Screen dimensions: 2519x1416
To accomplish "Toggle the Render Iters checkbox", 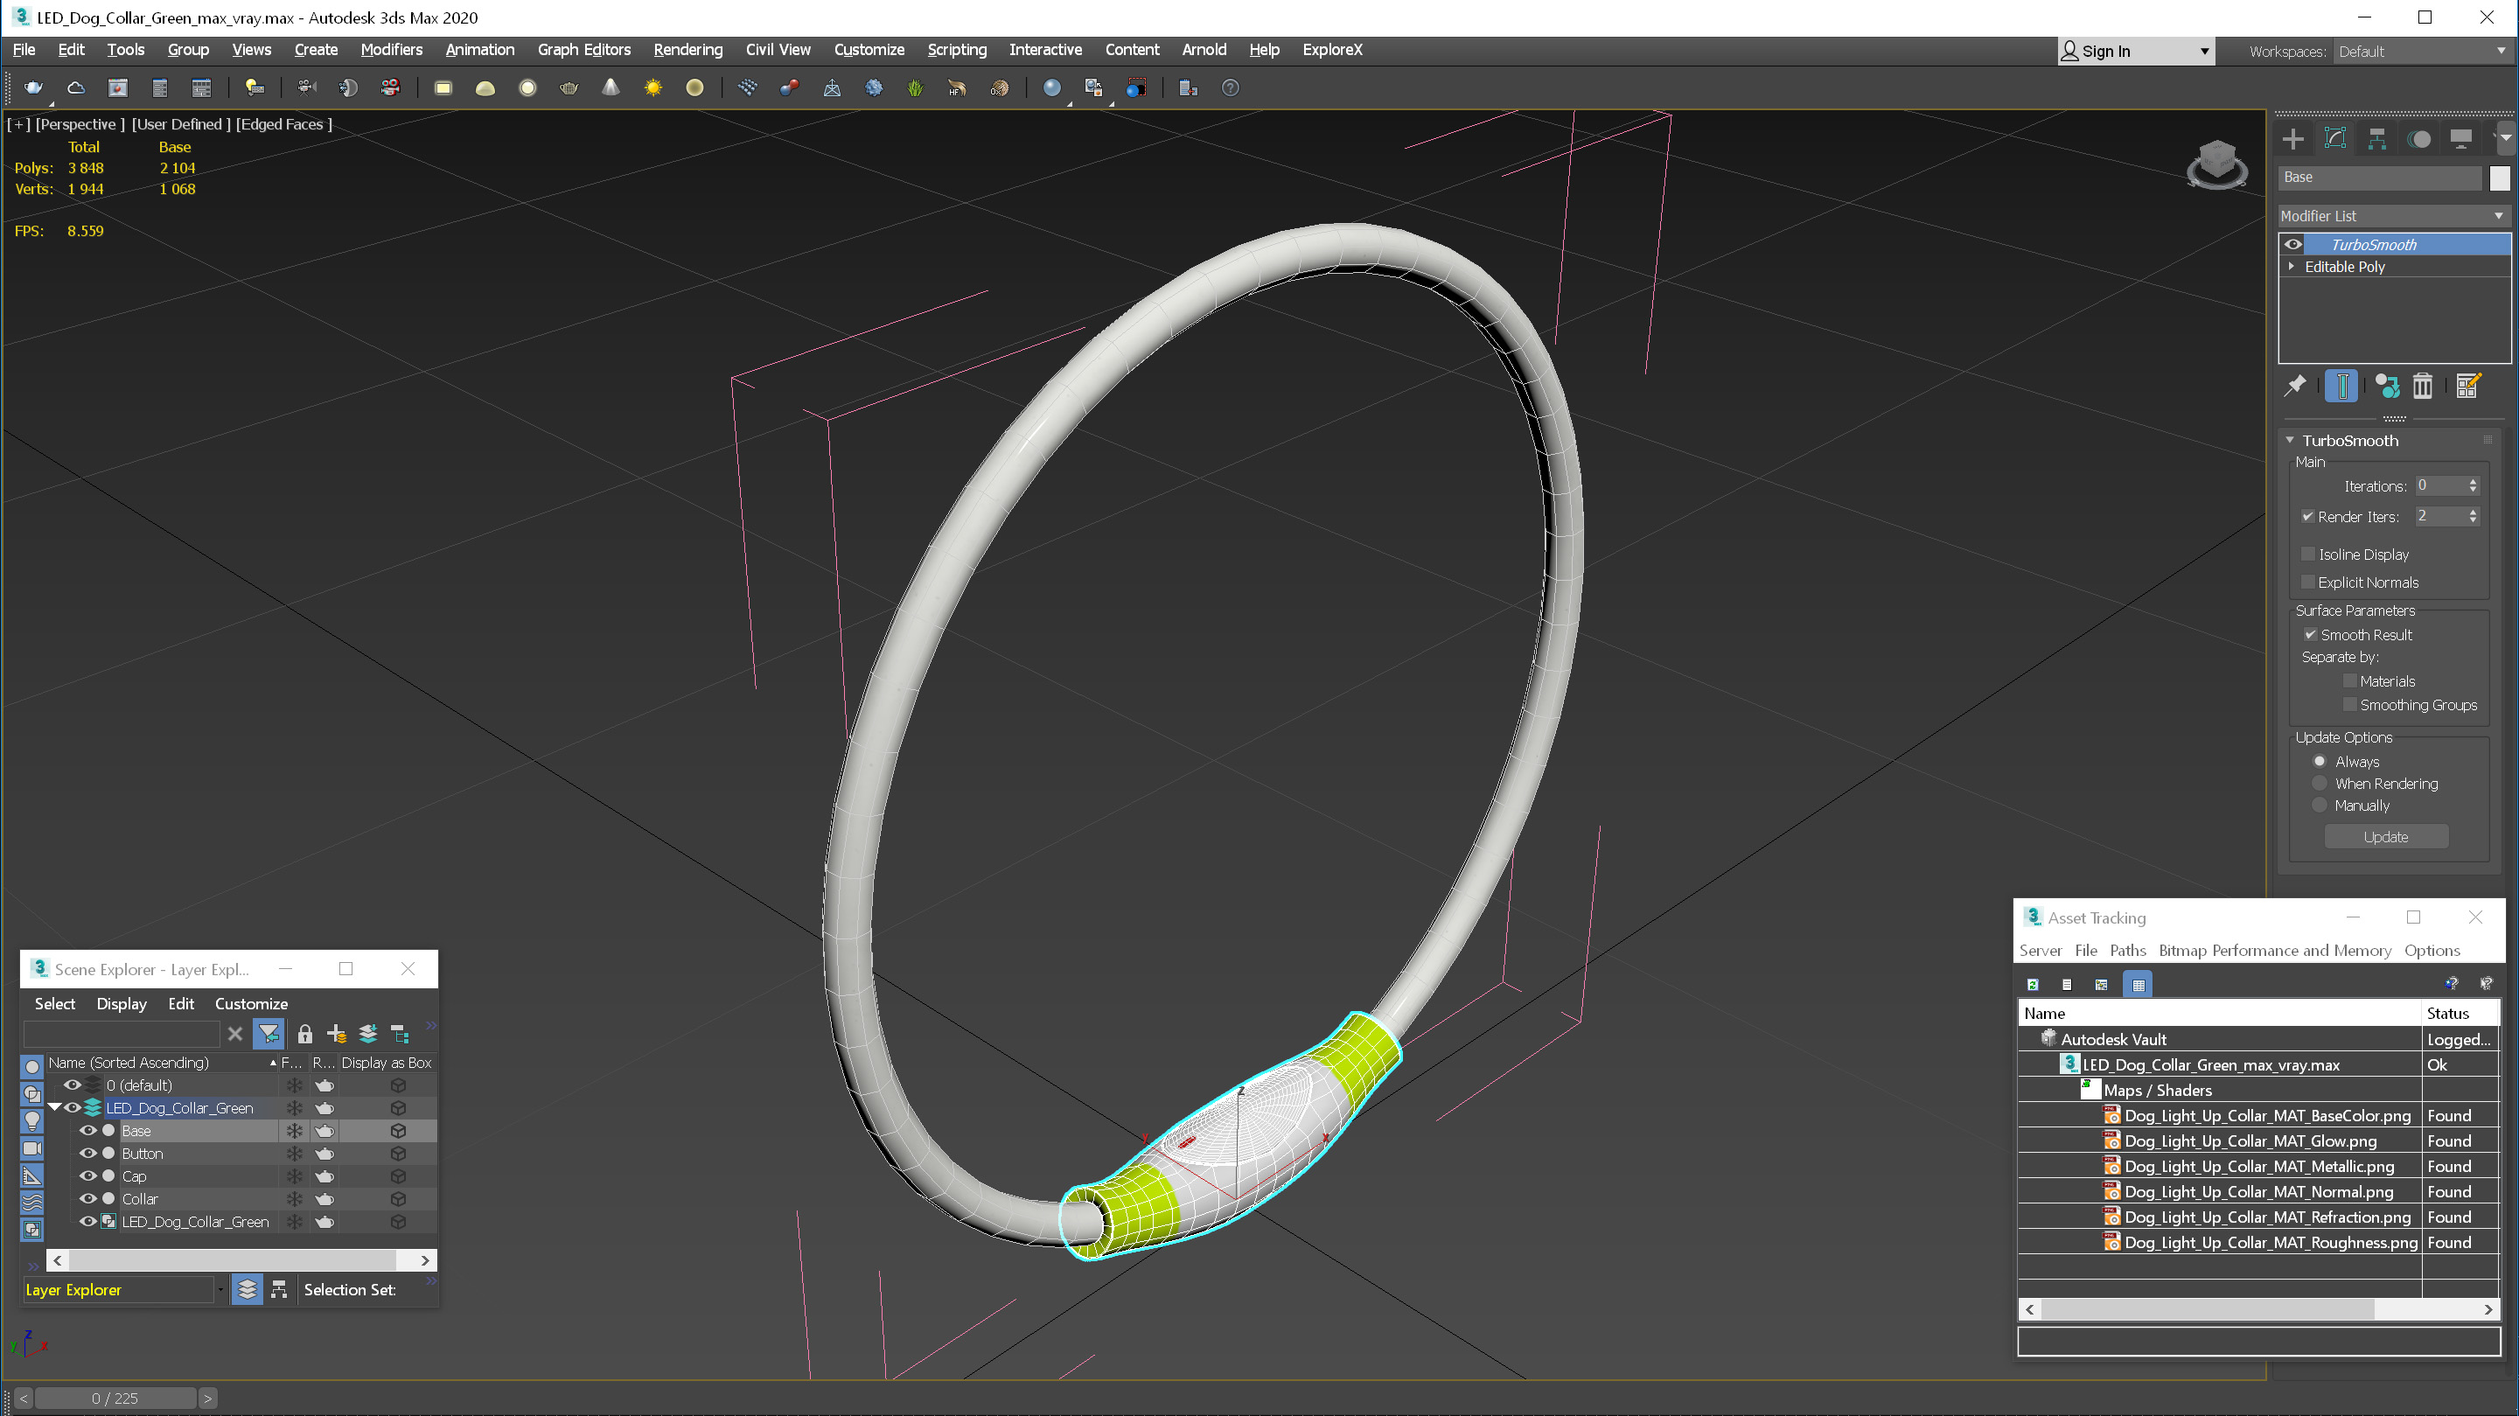I will point(2308,516).
